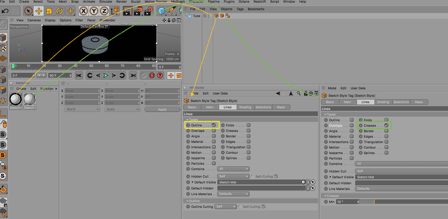Click the Undo arrow icon
The height and width of the screenshot is (219, 448).
[x=5, y=11]
